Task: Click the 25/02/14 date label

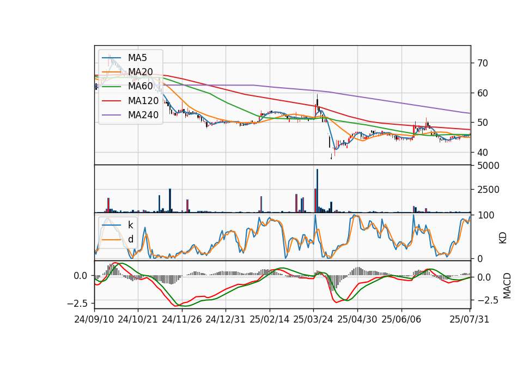Action: (x=270, y=319)
